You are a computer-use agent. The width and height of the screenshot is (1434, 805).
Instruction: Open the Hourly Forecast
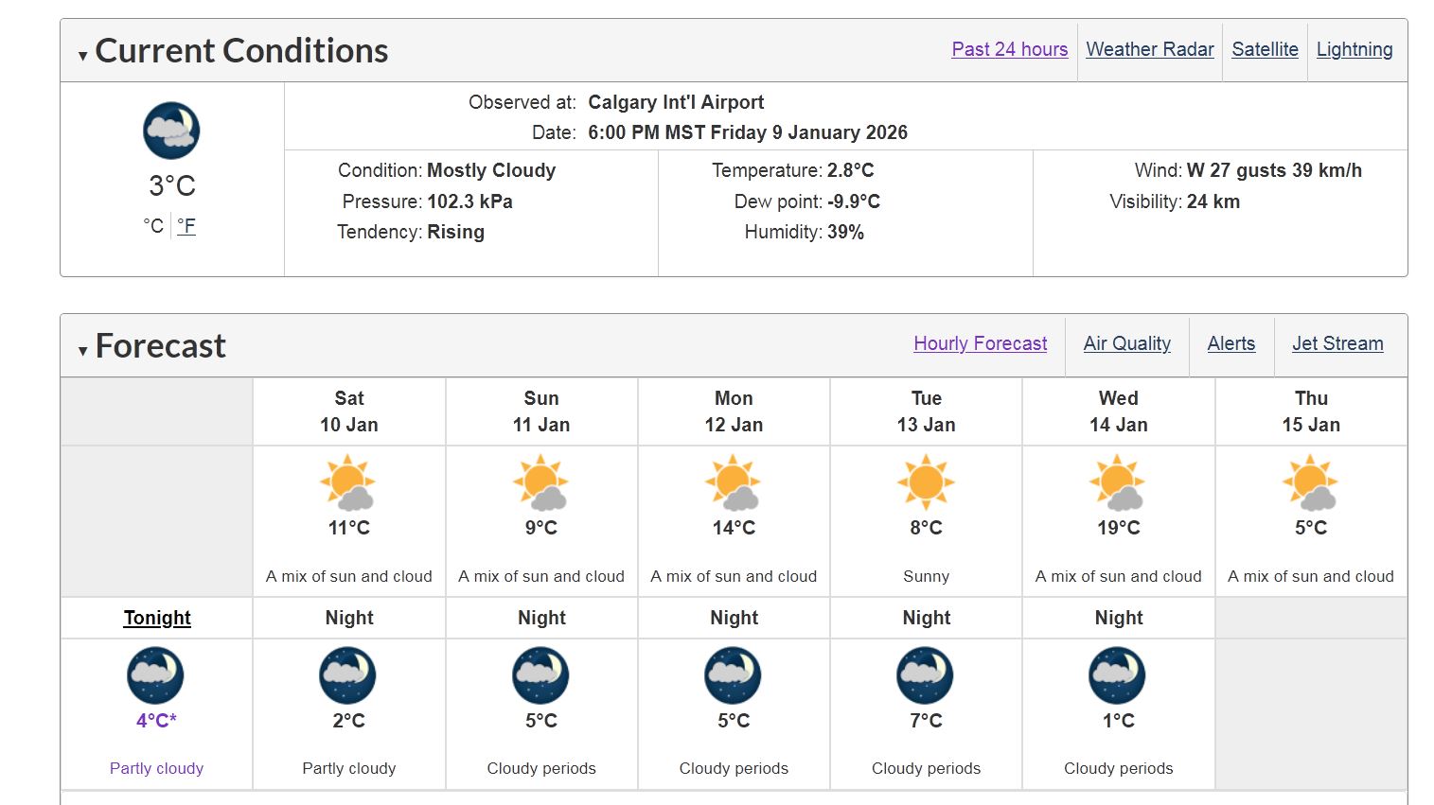[x=981, y=343]
